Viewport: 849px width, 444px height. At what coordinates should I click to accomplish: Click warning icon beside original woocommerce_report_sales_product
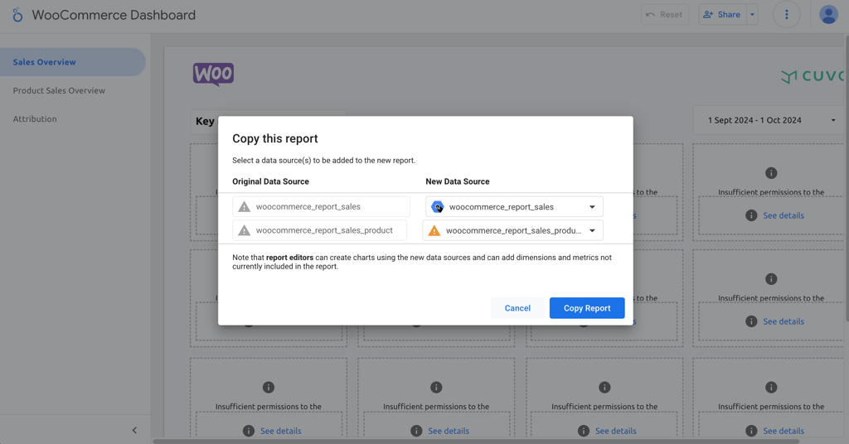click(245, 230)
